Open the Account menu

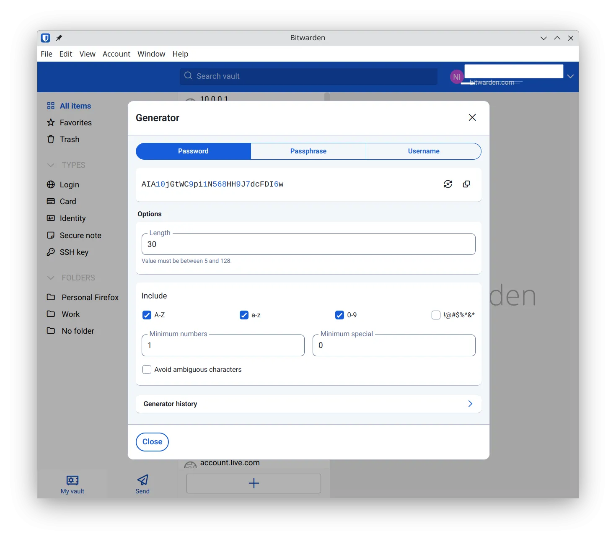point(116,54)
